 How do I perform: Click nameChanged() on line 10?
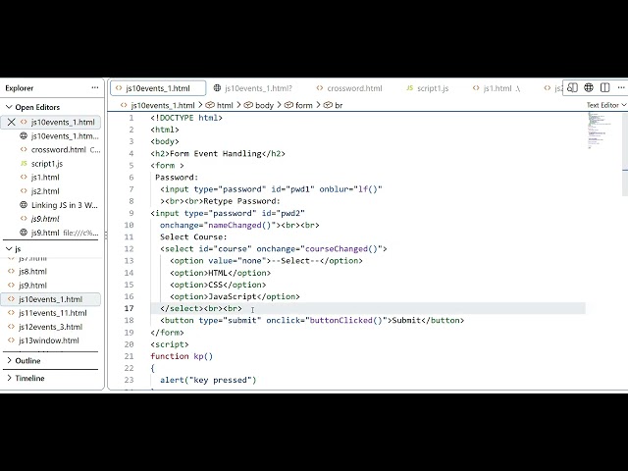[x=239, y=225]
